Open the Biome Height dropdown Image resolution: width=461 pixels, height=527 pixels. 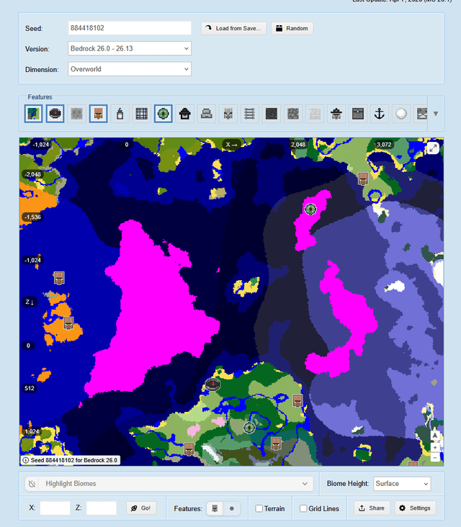coord(400,484)
